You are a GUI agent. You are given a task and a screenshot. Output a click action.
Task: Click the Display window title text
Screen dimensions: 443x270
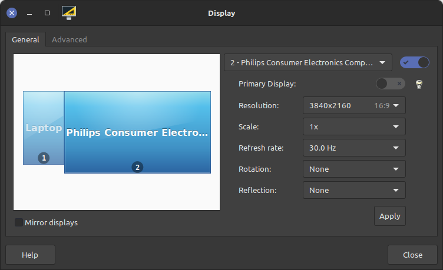point(221,14)
